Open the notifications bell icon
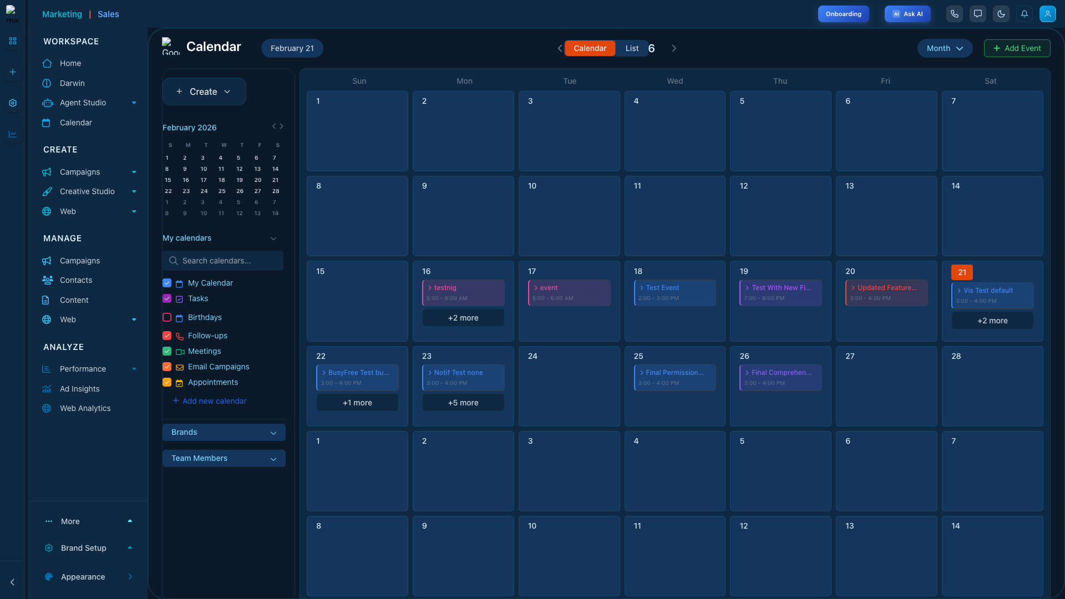The image size is (1065, 599). pyautogui.click(x=1024, y=14)
